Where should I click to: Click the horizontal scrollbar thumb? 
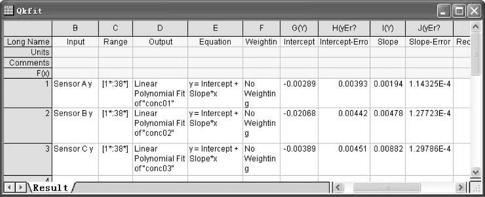tap(387, 187)
